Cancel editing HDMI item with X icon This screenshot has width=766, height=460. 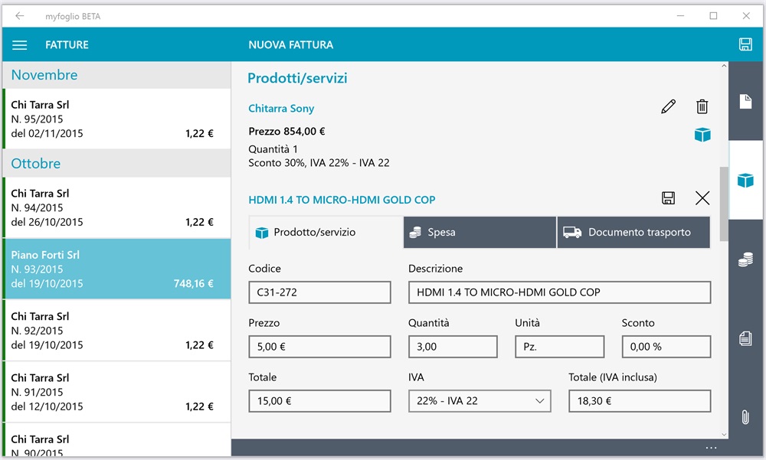point(702,197)
